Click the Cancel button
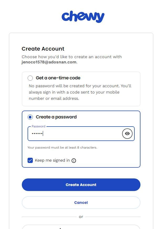This screenshot has height=229, width=157. [x=81, y=203]
